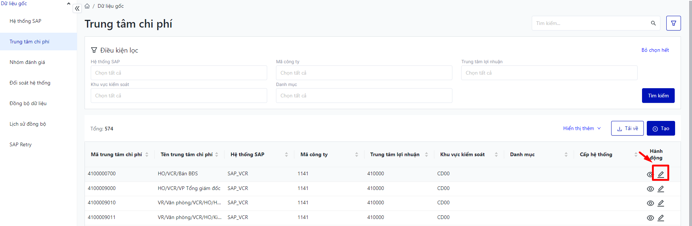Click the home breadcrumb icon

(x=87, y=6)
